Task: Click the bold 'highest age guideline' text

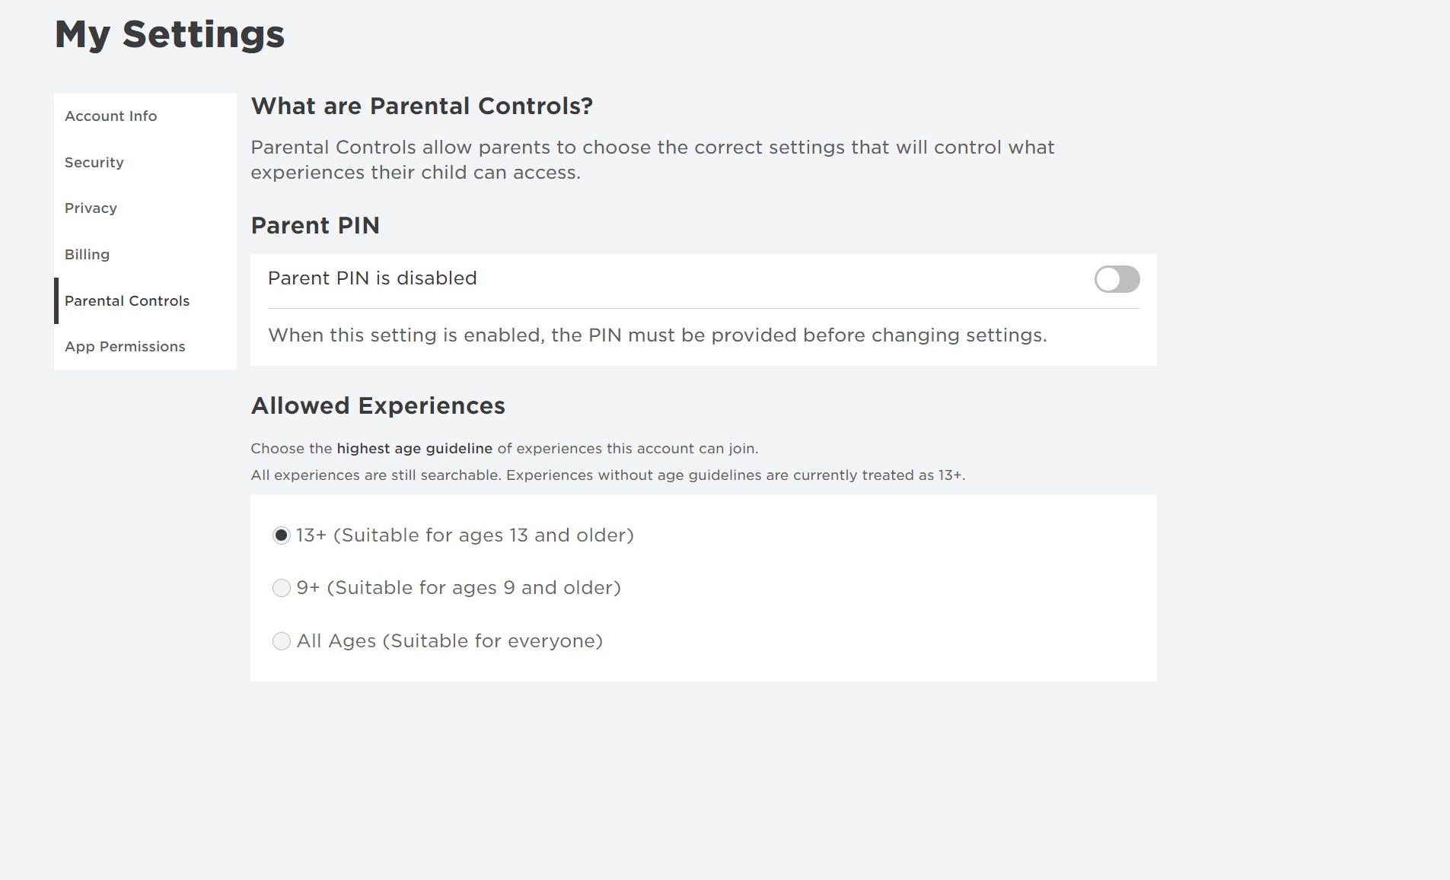Action: [414, 449]
